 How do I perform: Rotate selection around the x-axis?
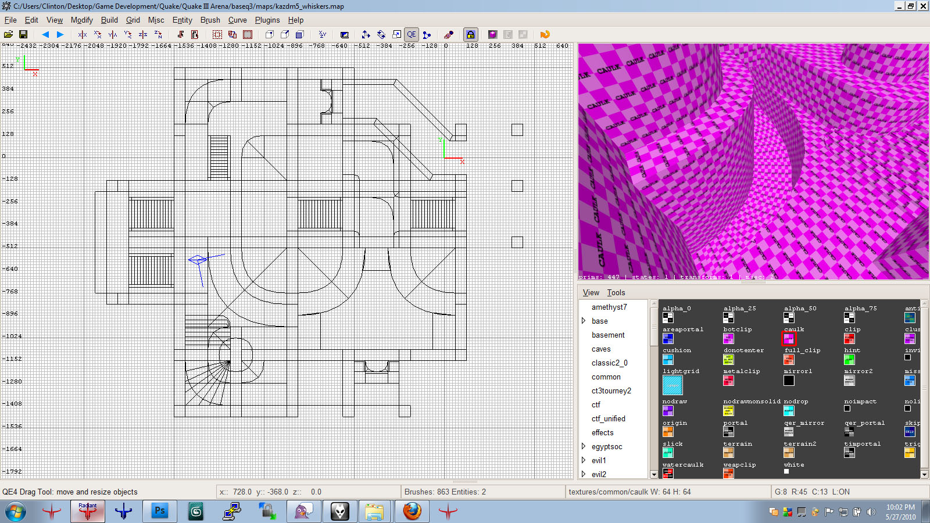(98, 35)
